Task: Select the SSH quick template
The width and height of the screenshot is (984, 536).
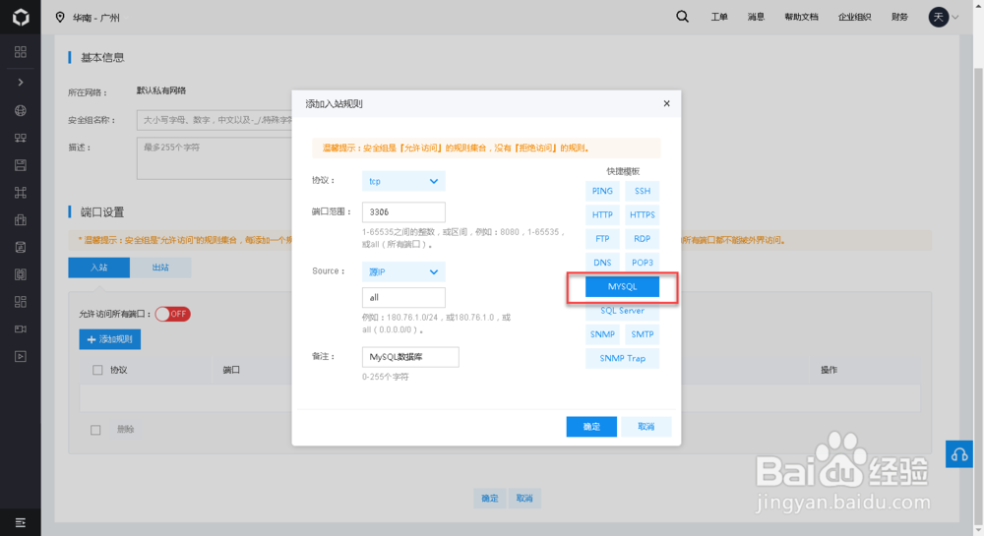Action: pyautogui.click(x=642, y=191)
